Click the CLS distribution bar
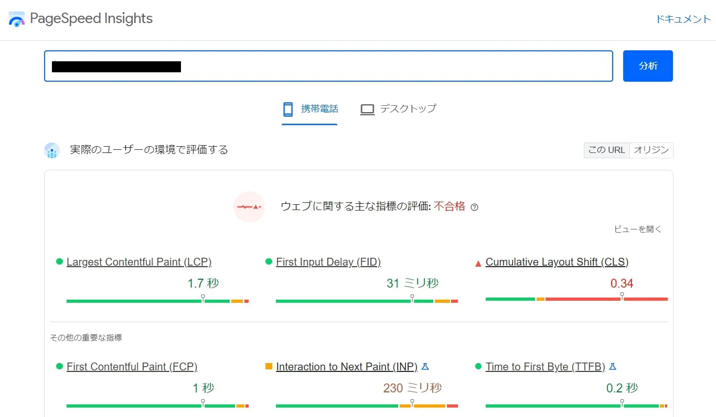This screenshot has width=716, height=417. click(576, 299)
